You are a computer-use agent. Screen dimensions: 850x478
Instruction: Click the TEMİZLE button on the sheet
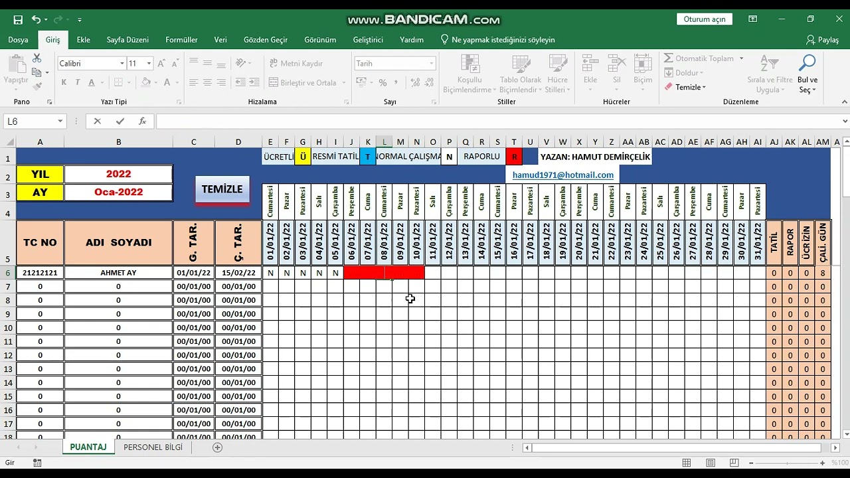[222, 189]
